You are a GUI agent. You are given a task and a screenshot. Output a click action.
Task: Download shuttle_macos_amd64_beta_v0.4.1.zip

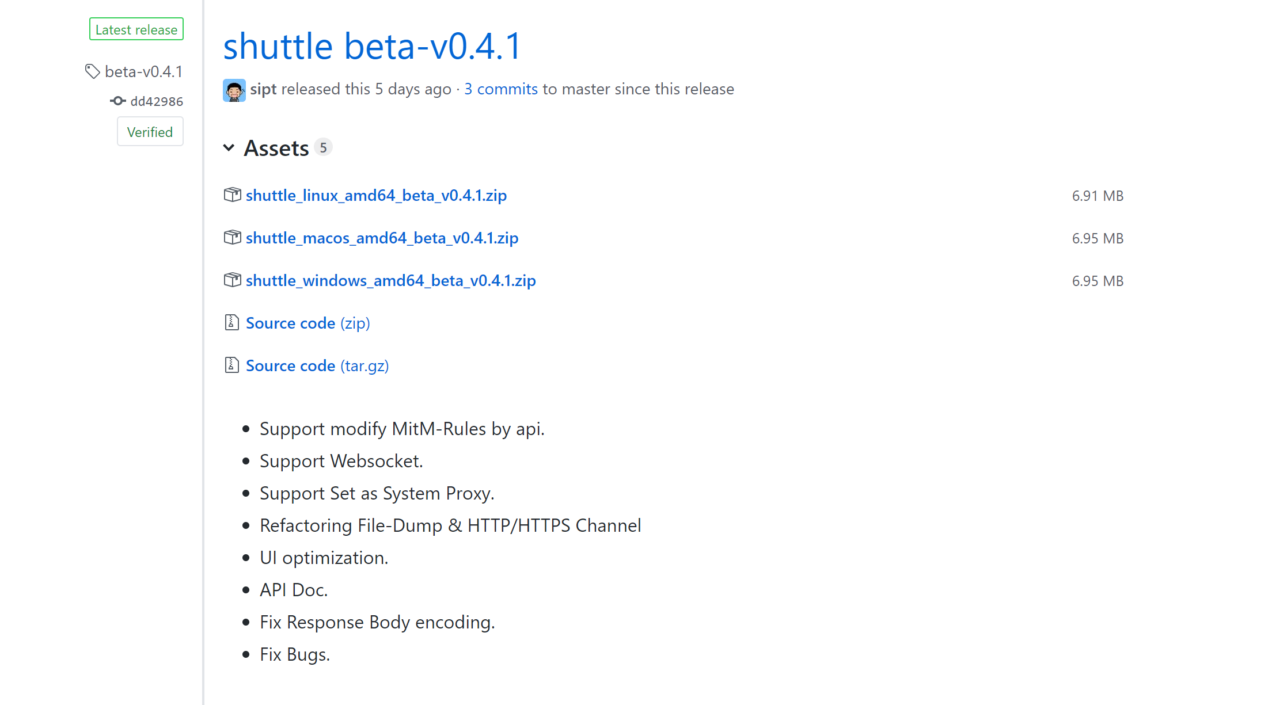pyautogui.click(x=382, y=237)
